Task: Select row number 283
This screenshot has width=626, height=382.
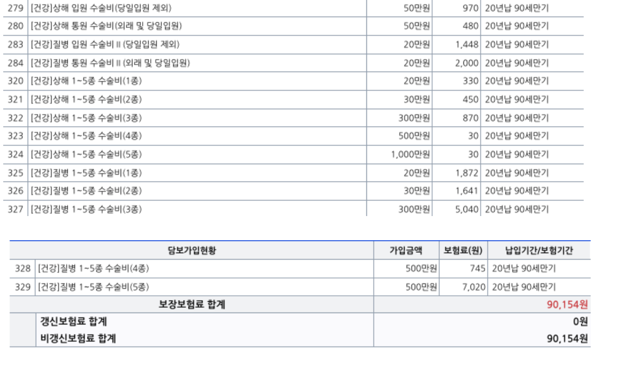Action: pyautogui.click(x=16, y=44)
